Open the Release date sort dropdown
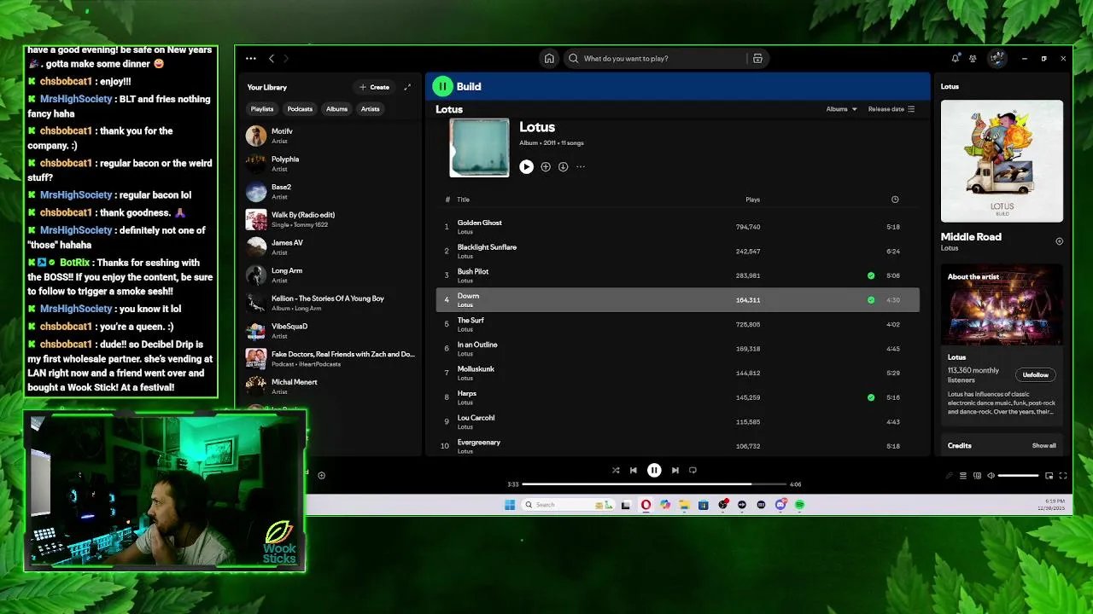Viewport: 1093px width, 614px height. (x=891, y=109)
